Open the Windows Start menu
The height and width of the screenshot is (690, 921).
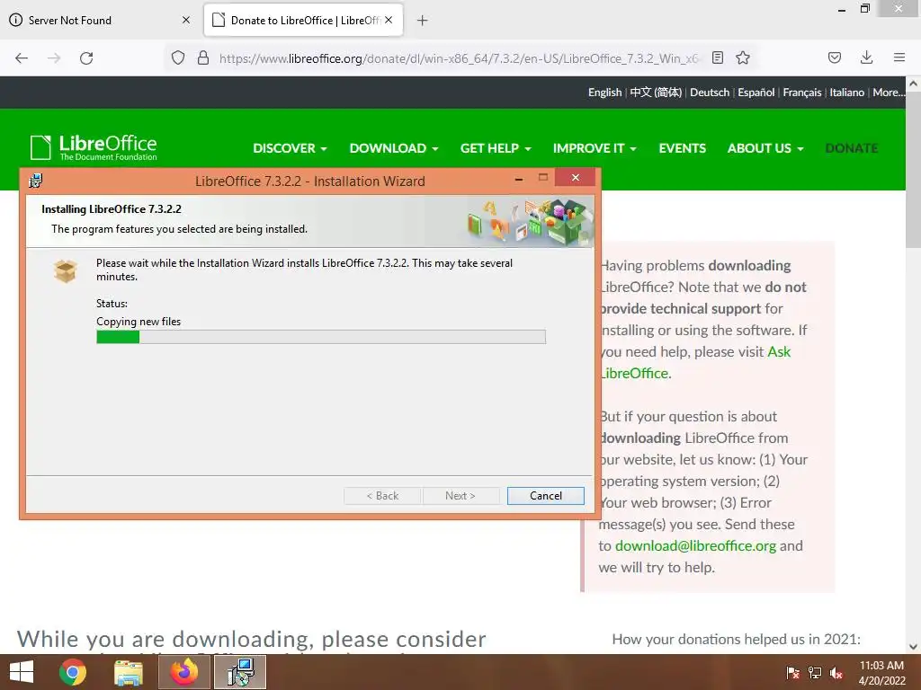pyautogui.click(x=22, y=672)
